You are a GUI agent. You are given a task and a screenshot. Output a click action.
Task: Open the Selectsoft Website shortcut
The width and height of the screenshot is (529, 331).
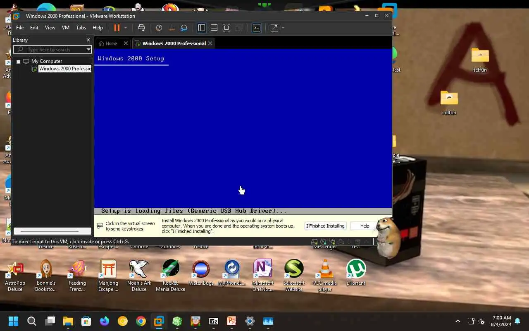pos(294,275)
